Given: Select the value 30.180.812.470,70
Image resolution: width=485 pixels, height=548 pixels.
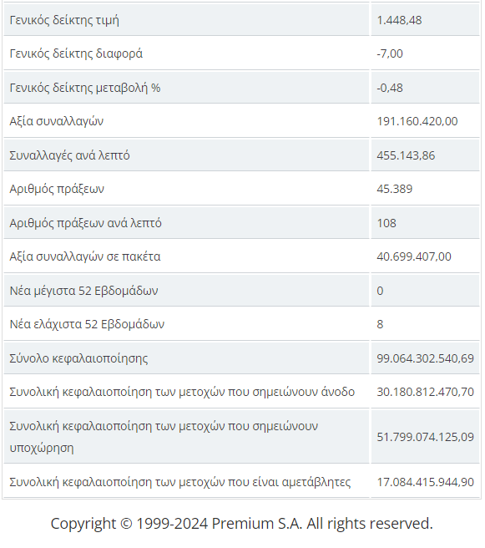Looking at the screenshot, I should pos(425,392).
